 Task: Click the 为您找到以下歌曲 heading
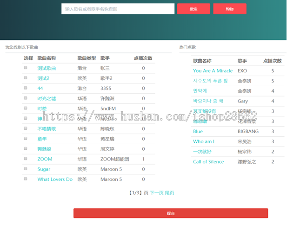pyautogui.click(x=21, y=47)
